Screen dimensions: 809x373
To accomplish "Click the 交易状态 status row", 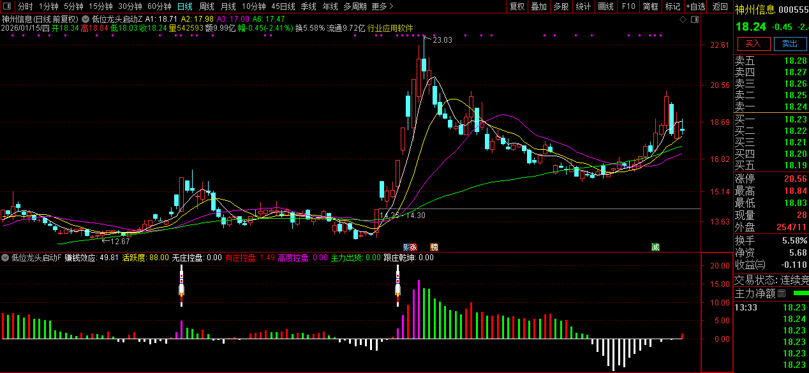I will [x=771, y=280].
